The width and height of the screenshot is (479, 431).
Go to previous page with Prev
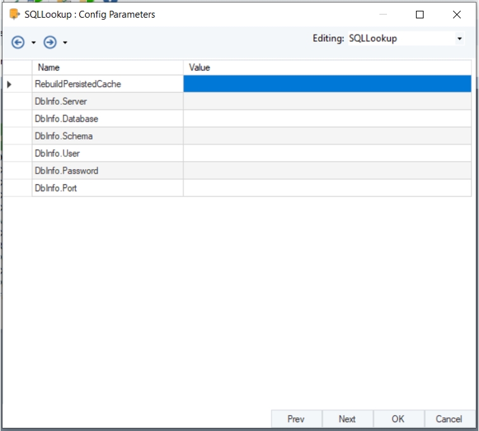(296, 419)
